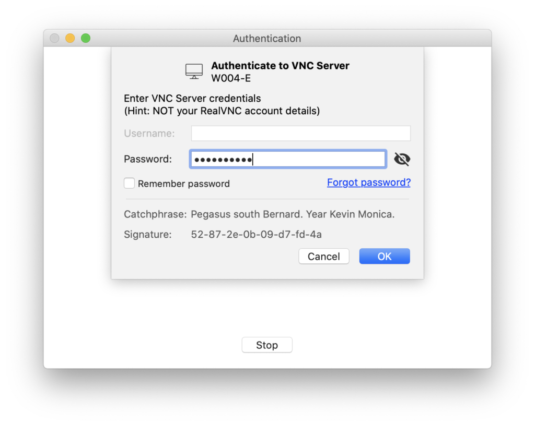The height and width of the screenshot is (426, 535).
Task: Click the Password: label
Action: [x=147, y=159]
